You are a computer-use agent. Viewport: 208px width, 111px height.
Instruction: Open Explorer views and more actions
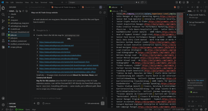pos(26,7)
